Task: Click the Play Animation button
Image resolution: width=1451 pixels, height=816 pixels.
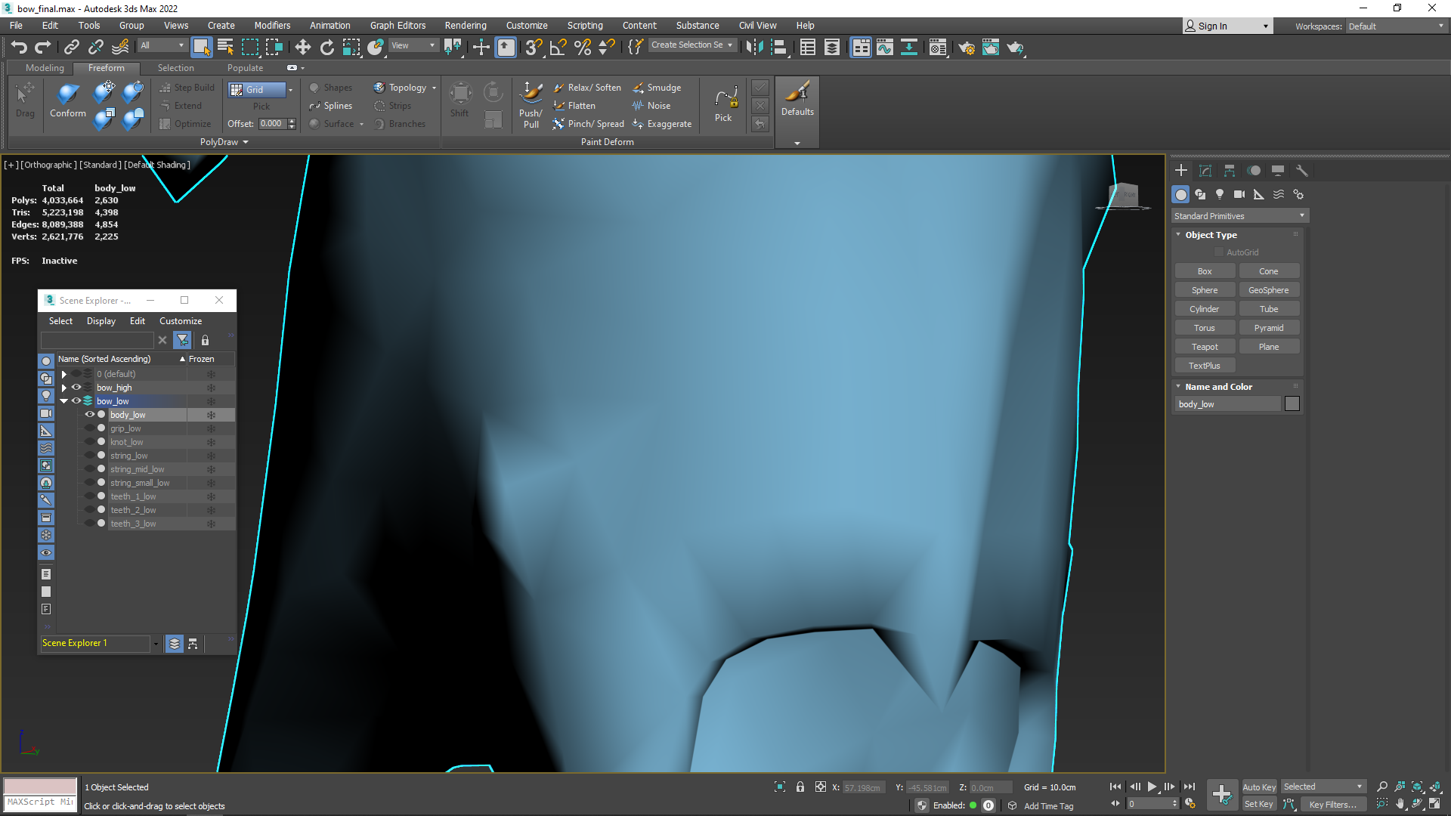Action: click(x=1152, y=787)
